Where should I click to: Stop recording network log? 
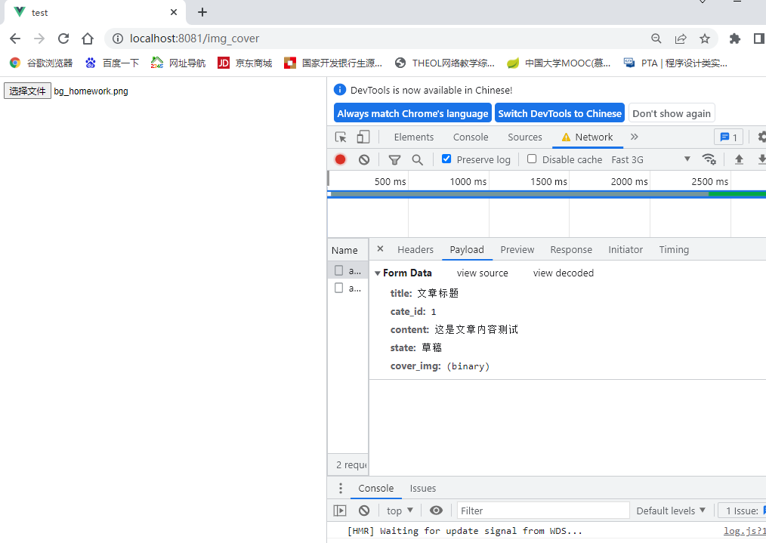[340, 159]
